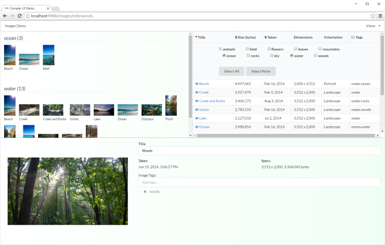385x245 pixels.
Task: Open the Views dropdown menu
Action: tap(373, 26)
